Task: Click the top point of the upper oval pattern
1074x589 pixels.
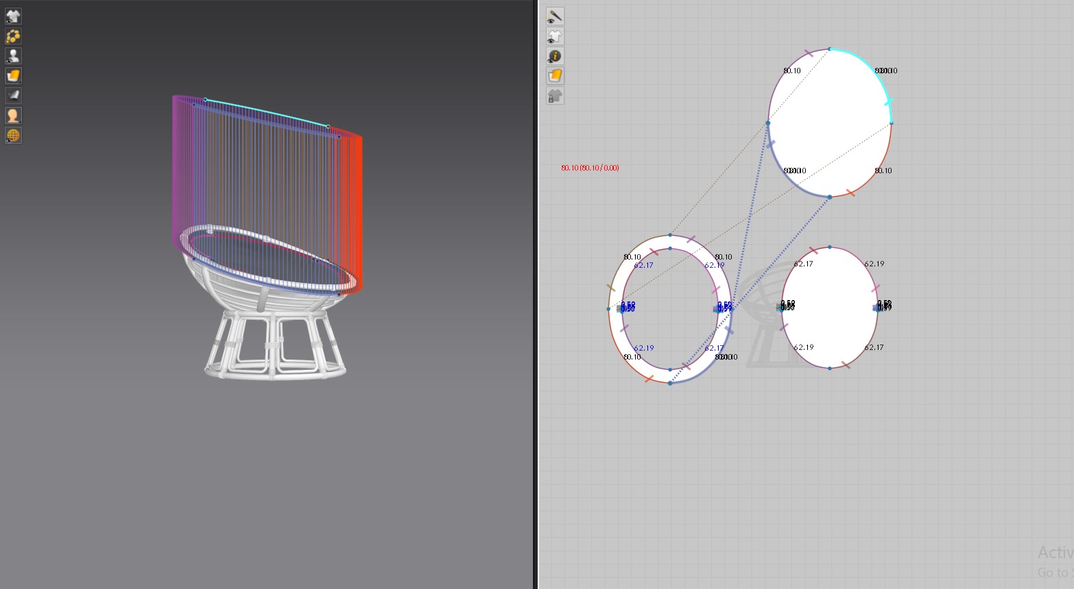Action: 830,49
